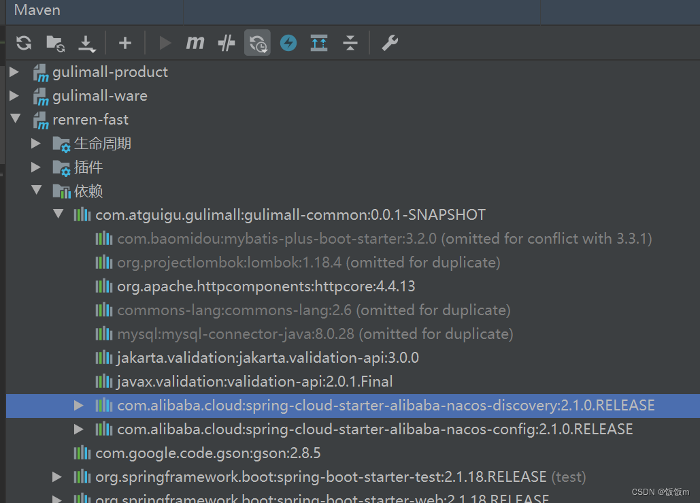Expand spring-boot-starter-test dependency node
This screenshot has height=503, width=700.
(x=56, y=477)
